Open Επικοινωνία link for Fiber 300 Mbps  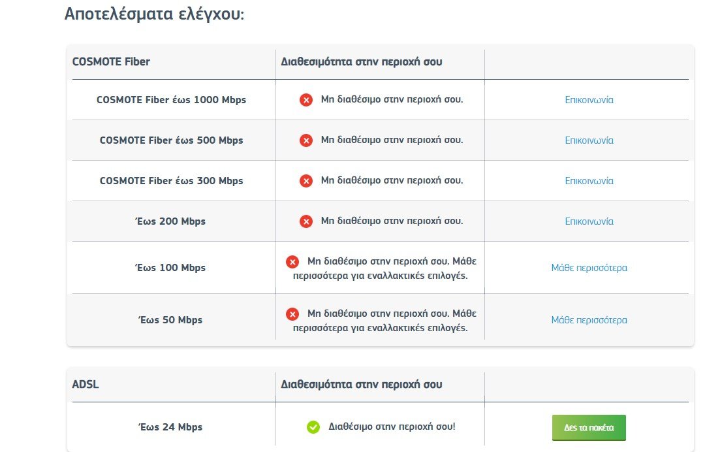[589, 181]
